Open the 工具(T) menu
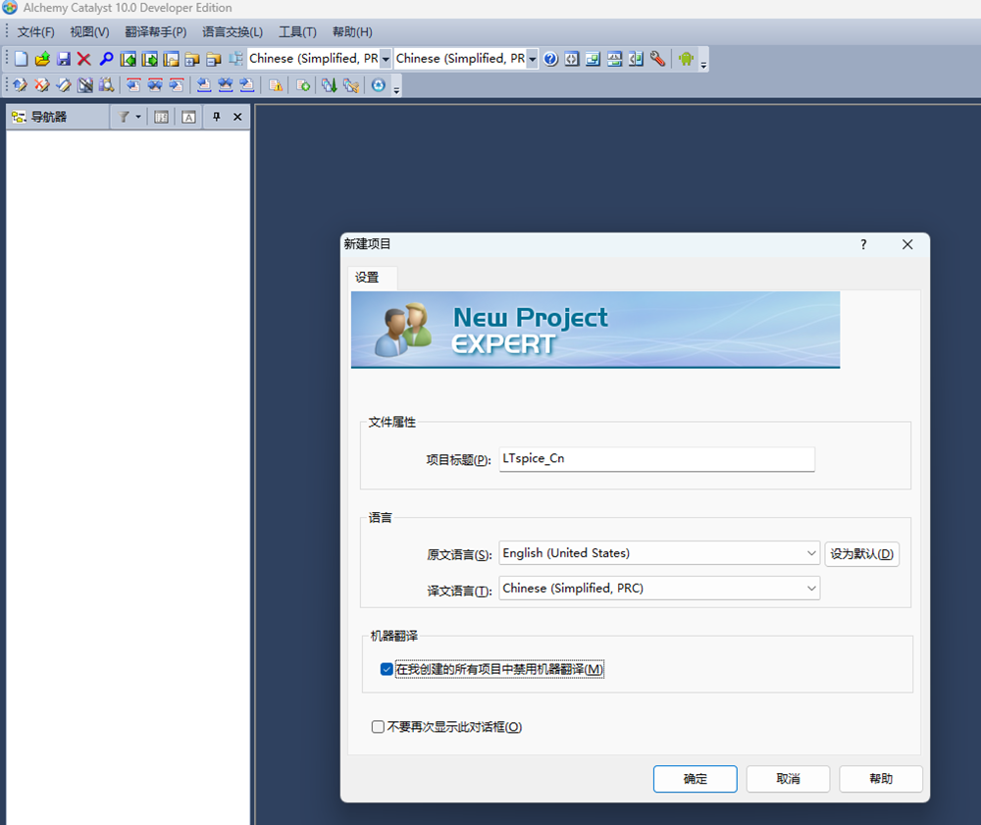The image size is (981, 825). [298, 32]
